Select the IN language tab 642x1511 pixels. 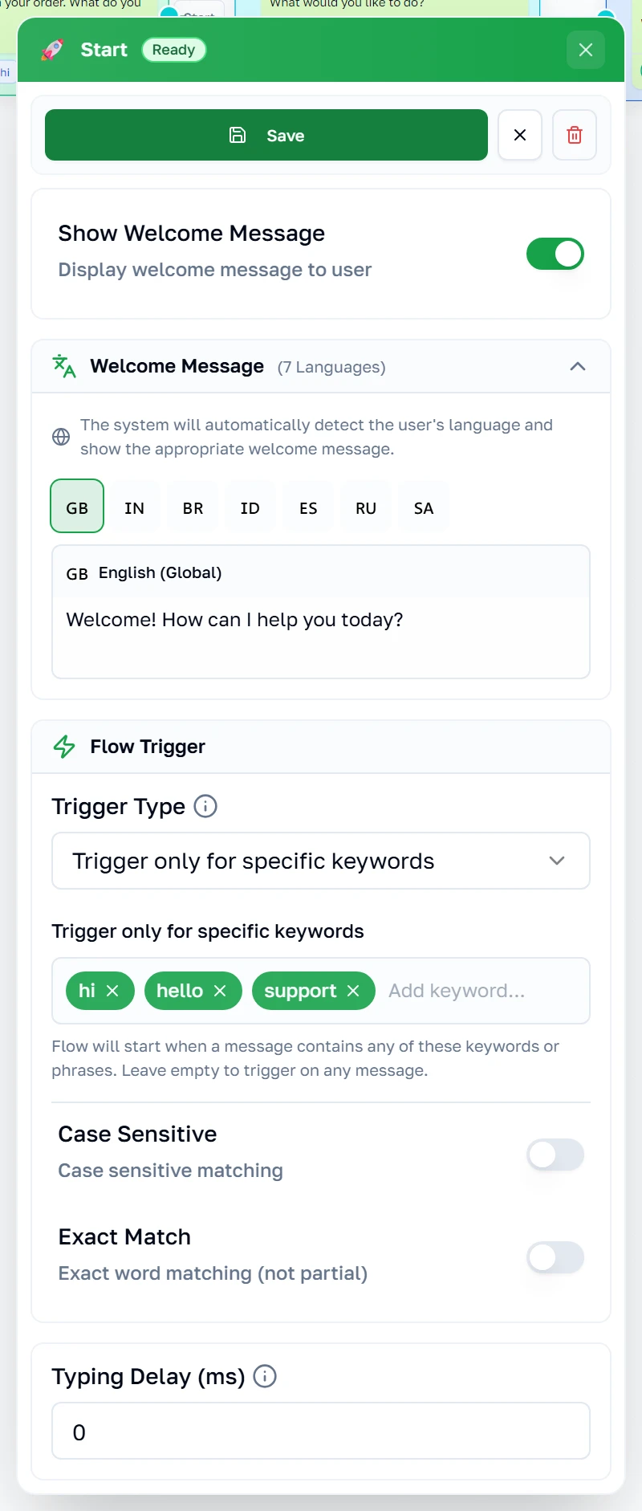pos(135,508)
